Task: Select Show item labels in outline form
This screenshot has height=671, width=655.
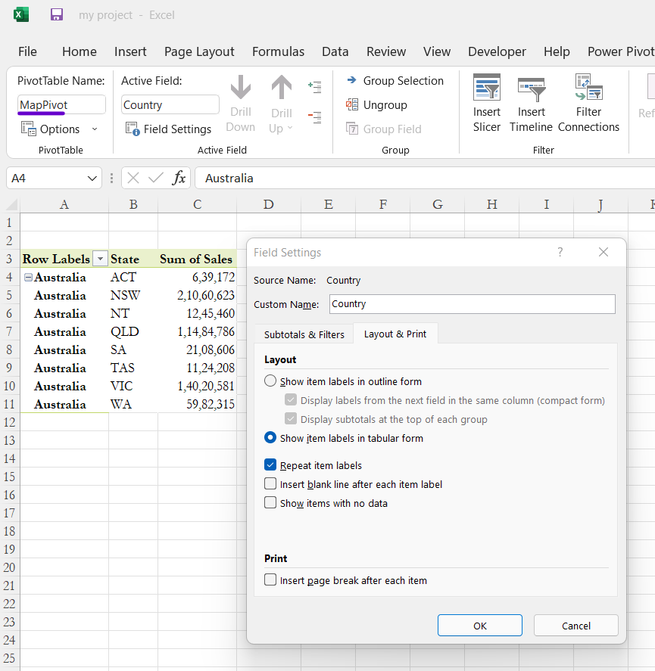Action: (x=270, y=381)
